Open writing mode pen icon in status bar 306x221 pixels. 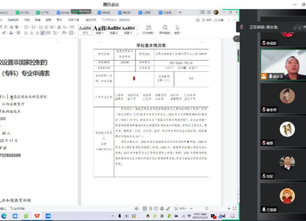pyautogui.click(x=168, y=208)
